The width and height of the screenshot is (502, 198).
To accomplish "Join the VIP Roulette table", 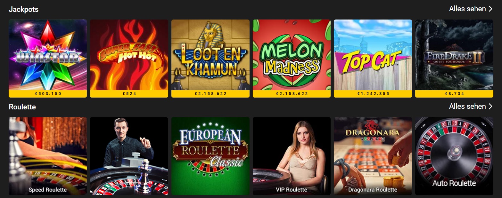I will point(292,156).
